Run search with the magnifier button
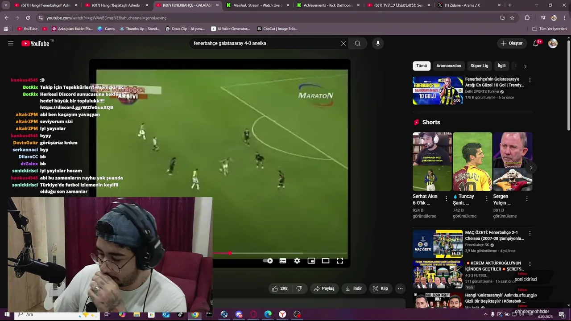This screenshot has width=571, height=321. [x=358, y=43]
